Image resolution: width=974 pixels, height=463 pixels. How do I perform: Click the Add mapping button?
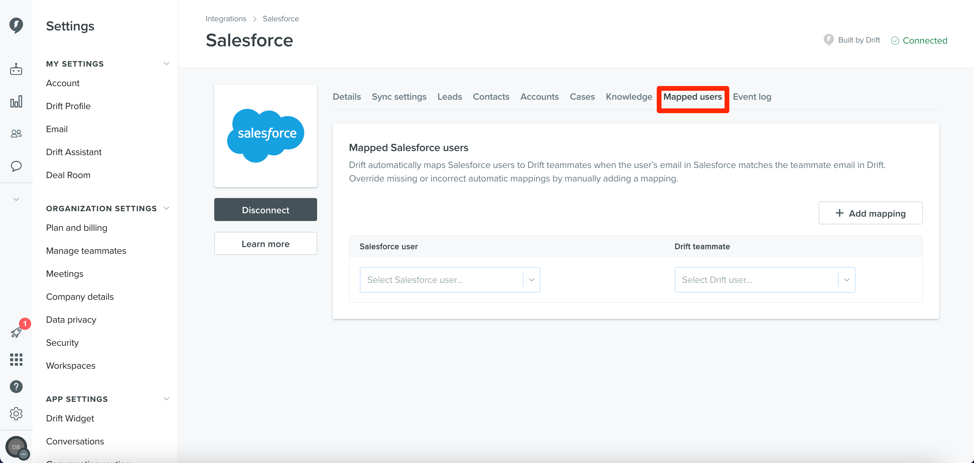tap(870, 213)
